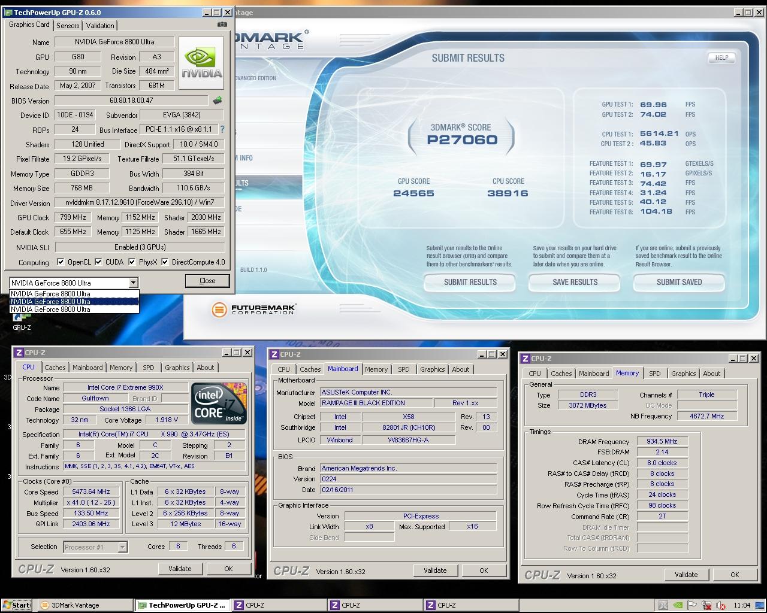Click Validate in CPU-Z processor window

(x=180, y=569)
